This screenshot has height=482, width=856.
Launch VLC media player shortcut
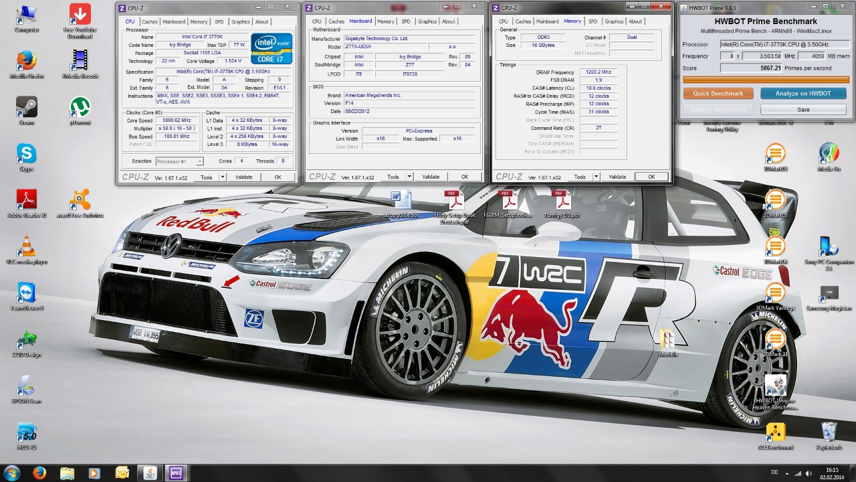click(x=27, y=250)
